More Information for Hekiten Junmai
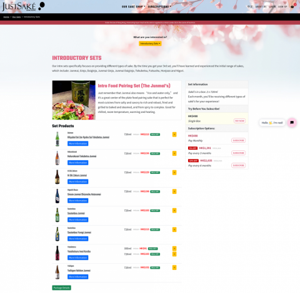Screen dimensions: 300x293 (x=77, y=277)
